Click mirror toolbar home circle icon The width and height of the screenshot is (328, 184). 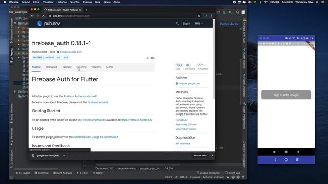[x=286, y=160]
